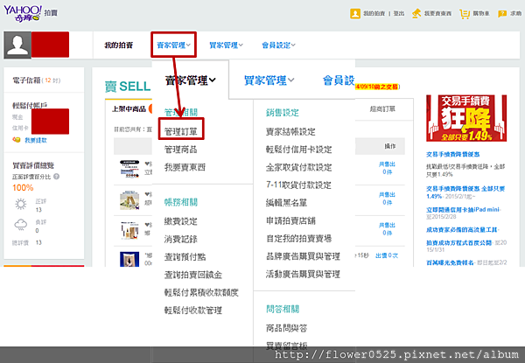This screenshot has width=525, height=363.
Task: Click the Yahoo奇摩拍賣 logo
Action: [30, 13]
